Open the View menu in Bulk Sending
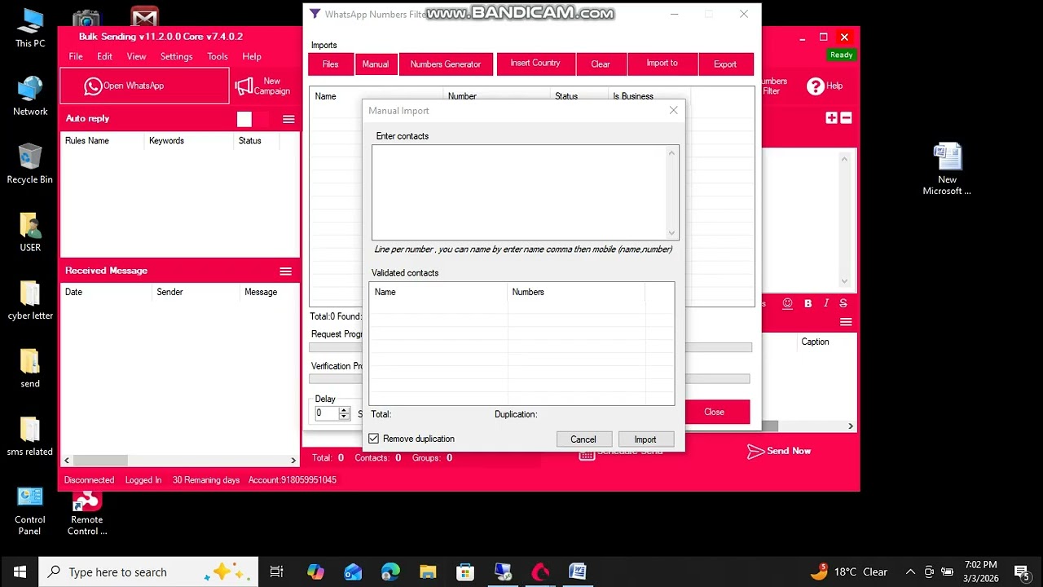The height and width of the screenshot is (587, 1043). [x=136, y=56]
